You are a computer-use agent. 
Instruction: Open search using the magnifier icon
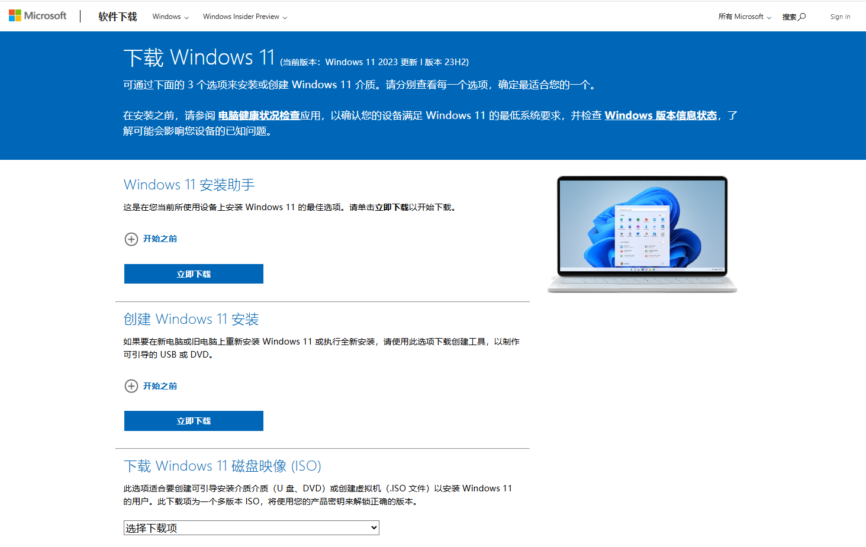click(x=803, y=17)
